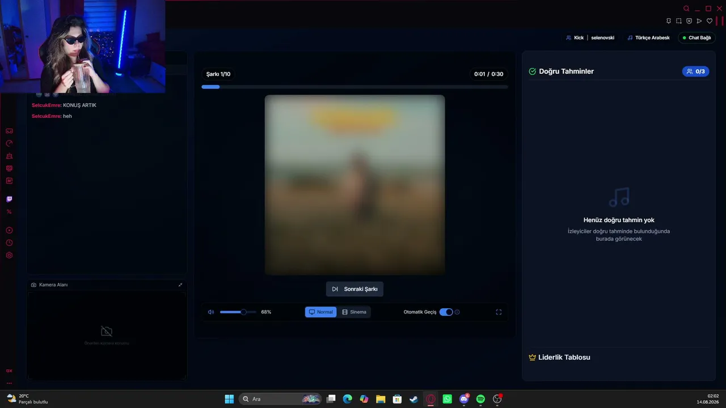Image resolution: width=726 pixels, height=408 pixels.
Task: Click the Chat Bağlı status button
Action: pyautogui.click(x=697, y=37)
